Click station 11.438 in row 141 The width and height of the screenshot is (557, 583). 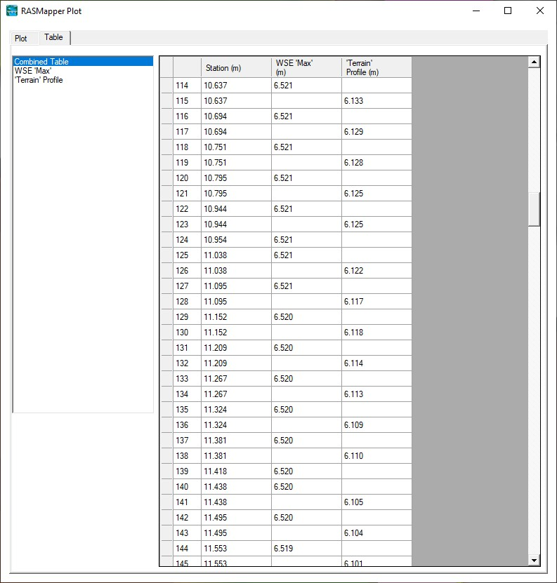236,502
